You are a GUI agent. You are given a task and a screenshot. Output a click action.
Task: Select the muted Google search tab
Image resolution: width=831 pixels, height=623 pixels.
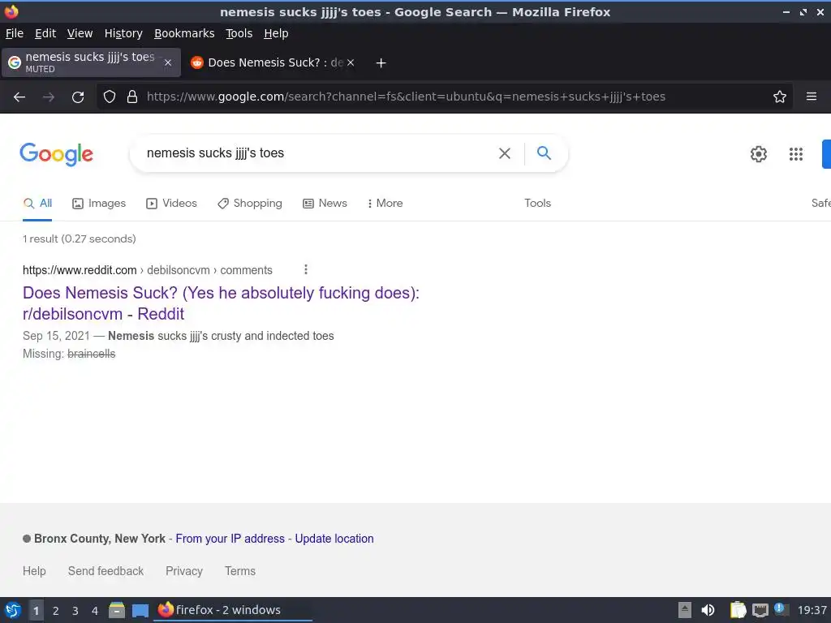click(x=90, y=62)
